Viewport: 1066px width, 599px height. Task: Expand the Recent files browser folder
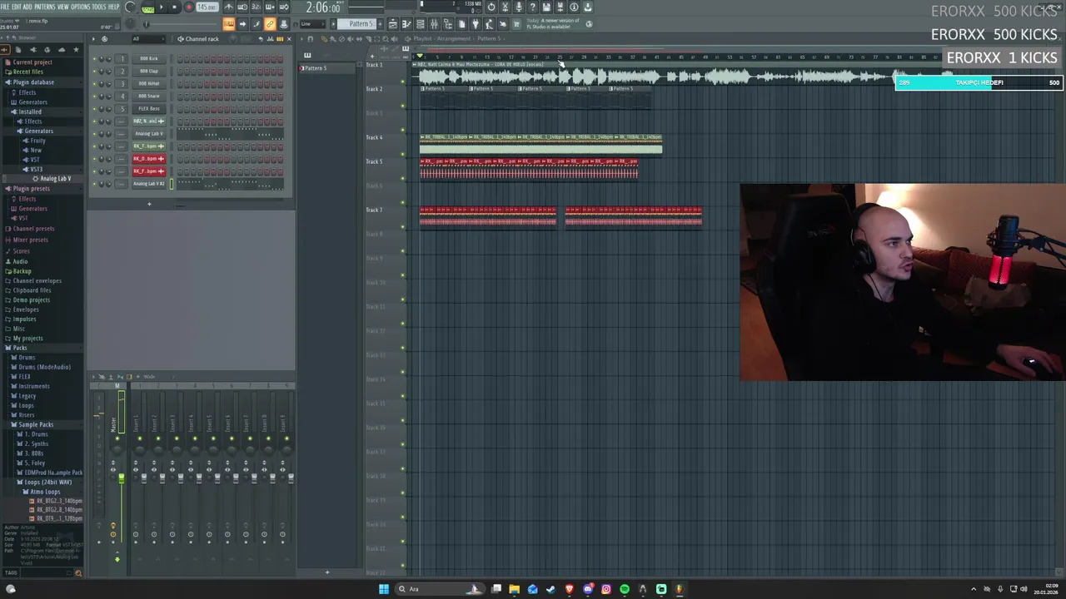tap(27, 72)
